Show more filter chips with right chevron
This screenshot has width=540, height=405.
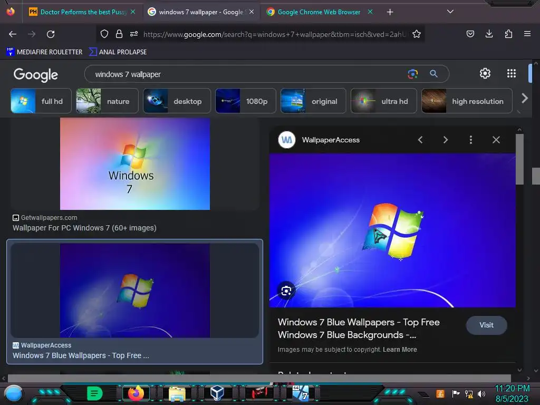point(525,99)
